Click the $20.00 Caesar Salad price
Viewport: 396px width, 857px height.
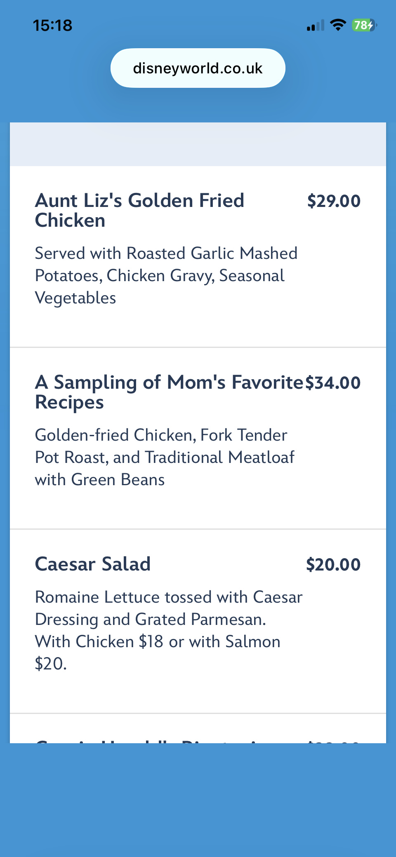[333, 564]
